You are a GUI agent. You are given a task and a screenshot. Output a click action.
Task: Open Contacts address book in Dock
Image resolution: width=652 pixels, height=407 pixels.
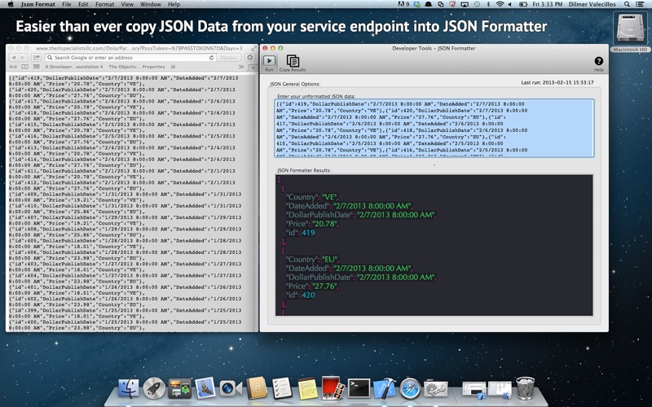pyautogui.click(x=257, y=388)
